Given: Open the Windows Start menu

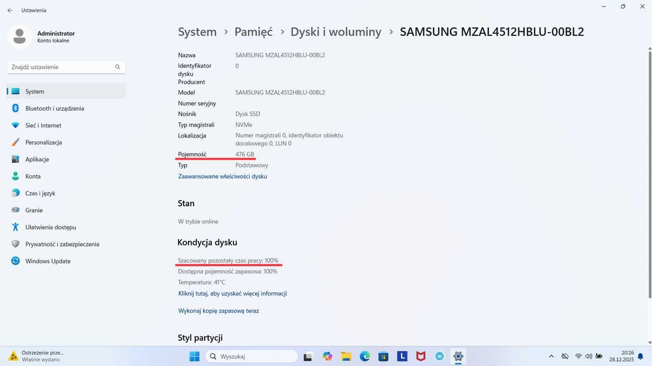Looking at the screenshot, I should click(194, 356).
